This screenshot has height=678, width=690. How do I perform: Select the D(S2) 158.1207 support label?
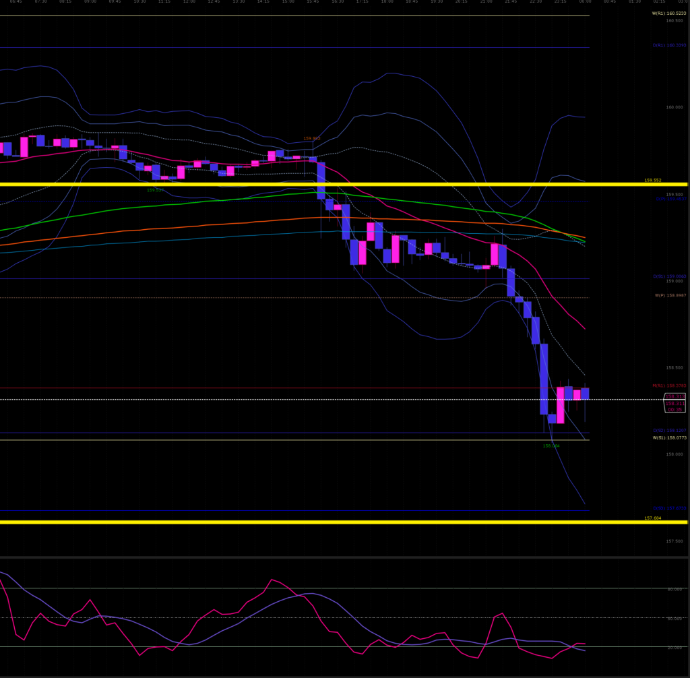pos(668,431)
